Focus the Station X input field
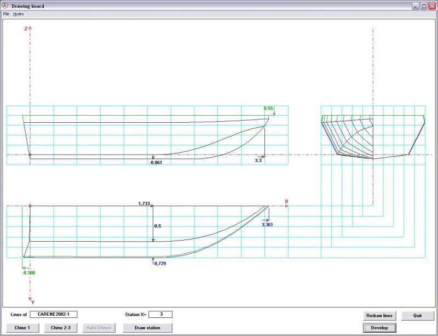 tap(160, 314)
